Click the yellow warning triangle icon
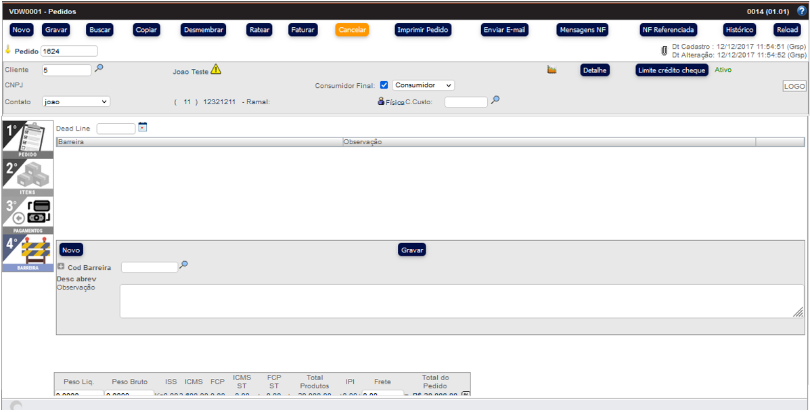The width and height of the screenshot is (810, 412). 216,69
